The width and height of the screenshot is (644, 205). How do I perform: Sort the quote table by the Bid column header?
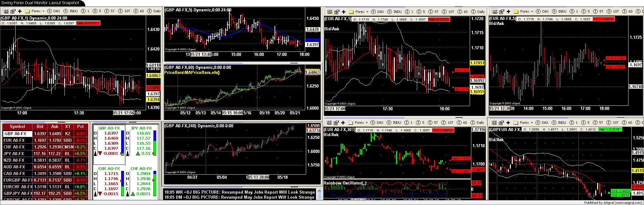pos(40,126)
